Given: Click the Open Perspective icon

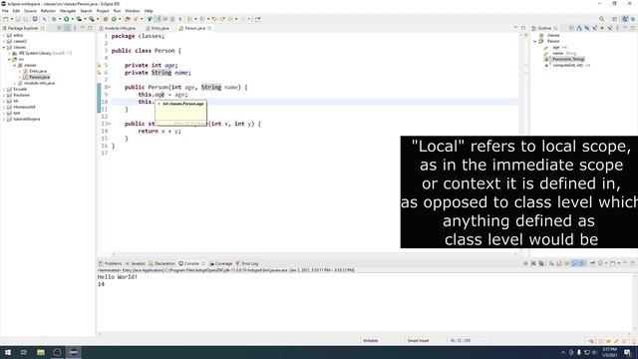Looking at the screenshot, I should click(x=614, y=19).
